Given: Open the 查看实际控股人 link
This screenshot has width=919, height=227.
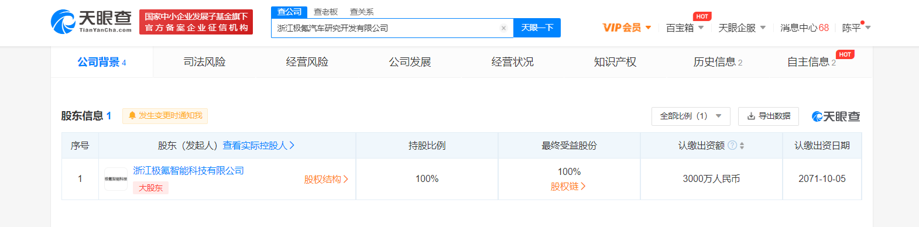Looking at the screenshot, I should tap(258, 145).
